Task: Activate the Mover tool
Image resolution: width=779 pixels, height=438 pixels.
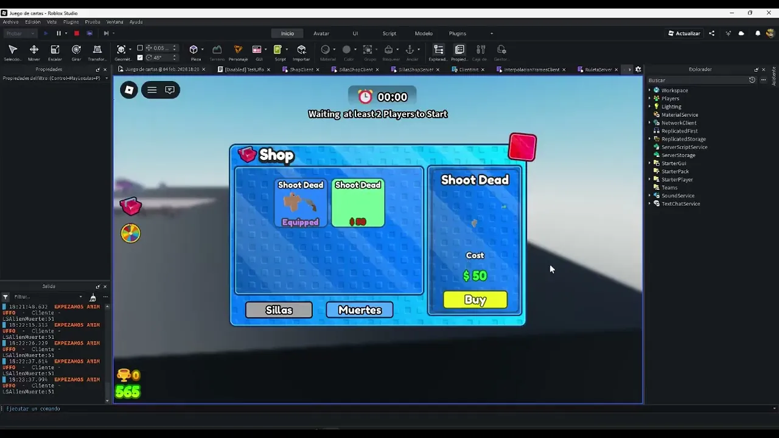Action: point(34,52)
